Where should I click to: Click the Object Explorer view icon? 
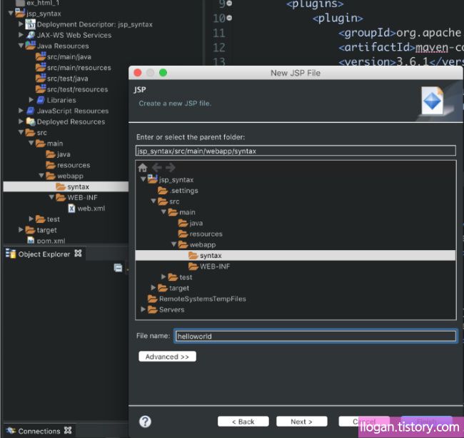pyautogui.click(x=11, y=254)
